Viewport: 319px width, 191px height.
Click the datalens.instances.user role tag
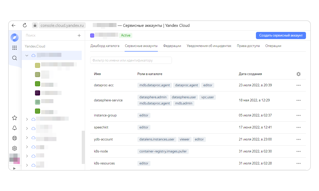coord(157,139)
